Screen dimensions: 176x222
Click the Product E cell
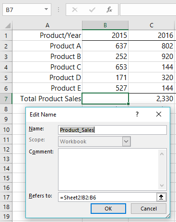click(47, 88)
